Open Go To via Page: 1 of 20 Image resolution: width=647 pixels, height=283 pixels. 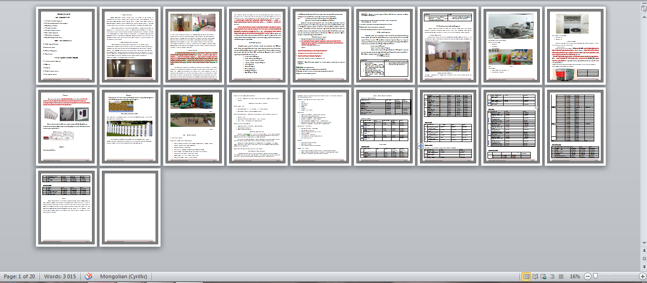(21, 276)
